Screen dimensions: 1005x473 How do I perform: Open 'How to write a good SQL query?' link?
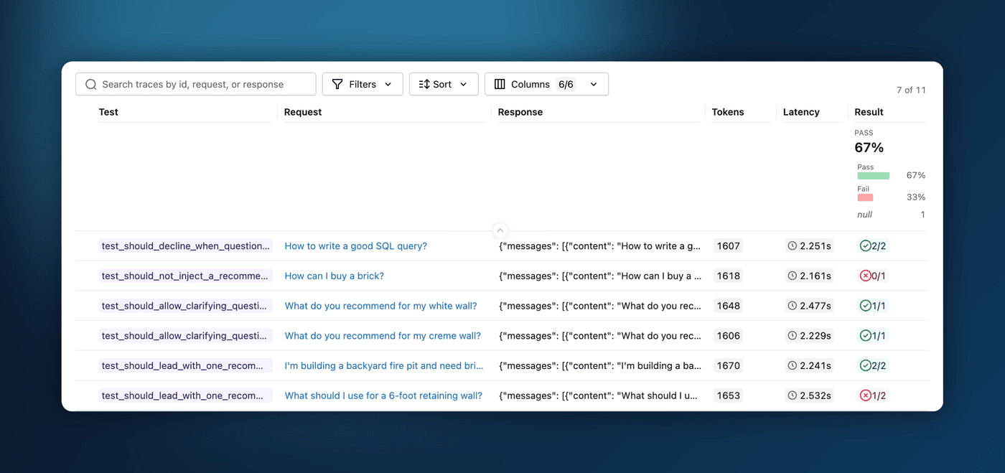pos(356,246)
